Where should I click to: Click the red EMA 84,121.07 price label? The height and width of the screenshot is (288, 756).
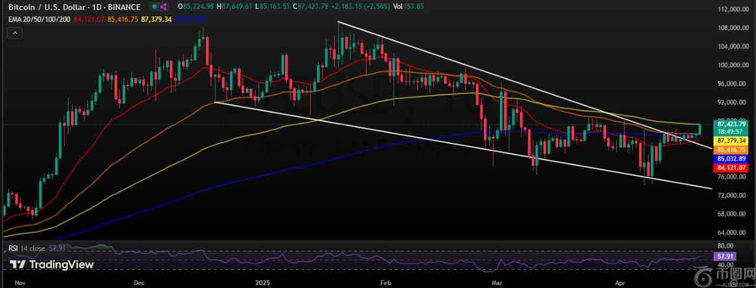tap(731, 168)
